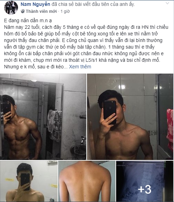Click the truncated text "Nhưng e k mổ"
Screen dimensions: 174x202
coord(19,67)
